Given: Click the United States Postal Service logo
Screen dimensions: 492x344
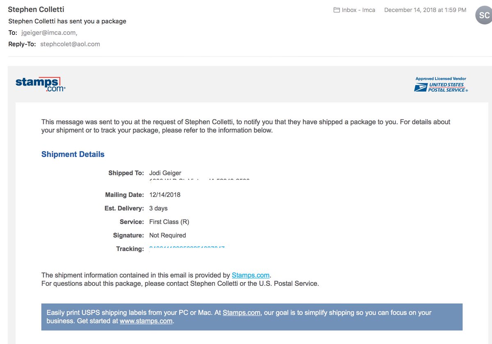Looking at the screenshot, I should click(441, 87).
